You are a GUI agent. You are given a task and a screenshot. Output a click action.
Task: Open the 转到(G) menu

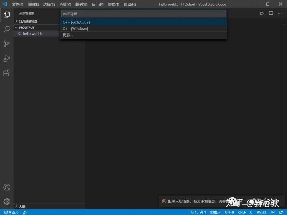[x=81, y=4]
